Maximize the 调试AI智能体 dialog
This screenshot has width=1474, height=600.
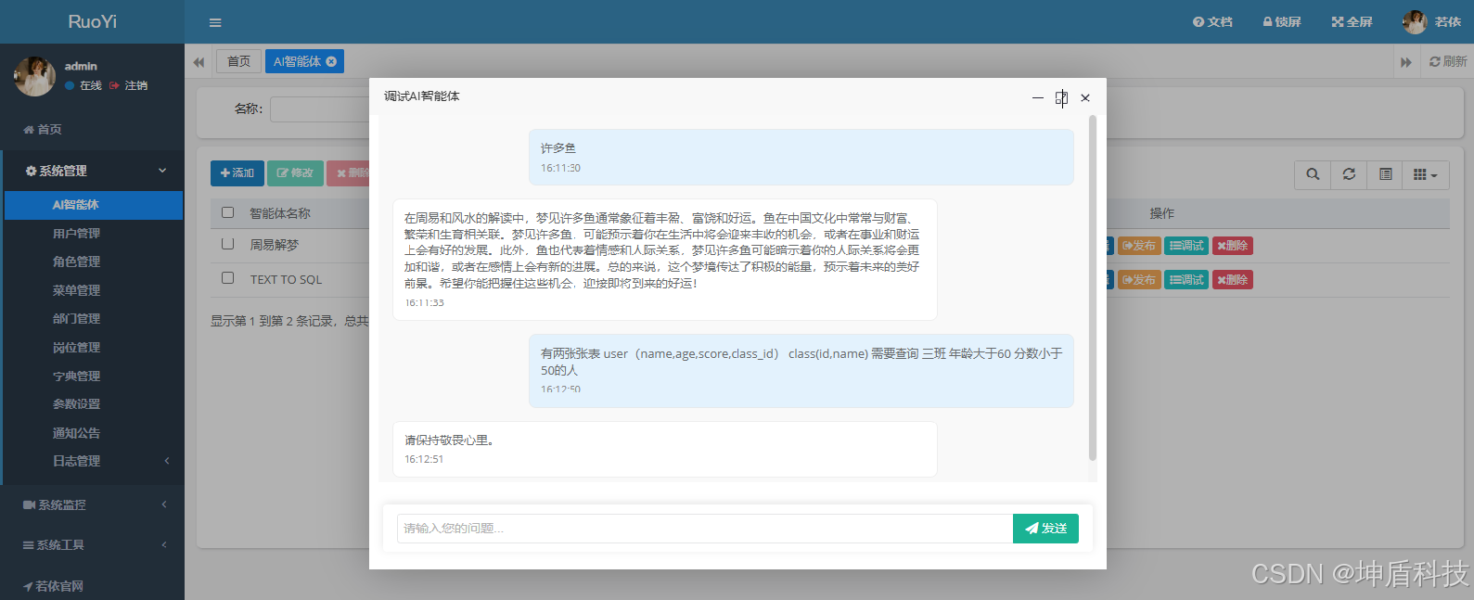pyautogui.click(x=1061, y=97)
